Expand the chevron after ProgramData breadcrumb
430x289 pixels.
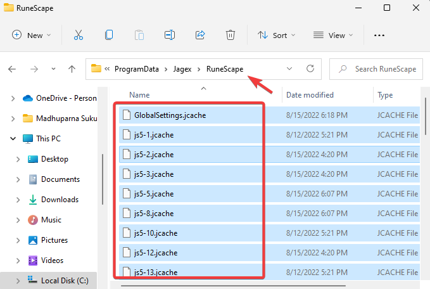click(x=166, y=69)
